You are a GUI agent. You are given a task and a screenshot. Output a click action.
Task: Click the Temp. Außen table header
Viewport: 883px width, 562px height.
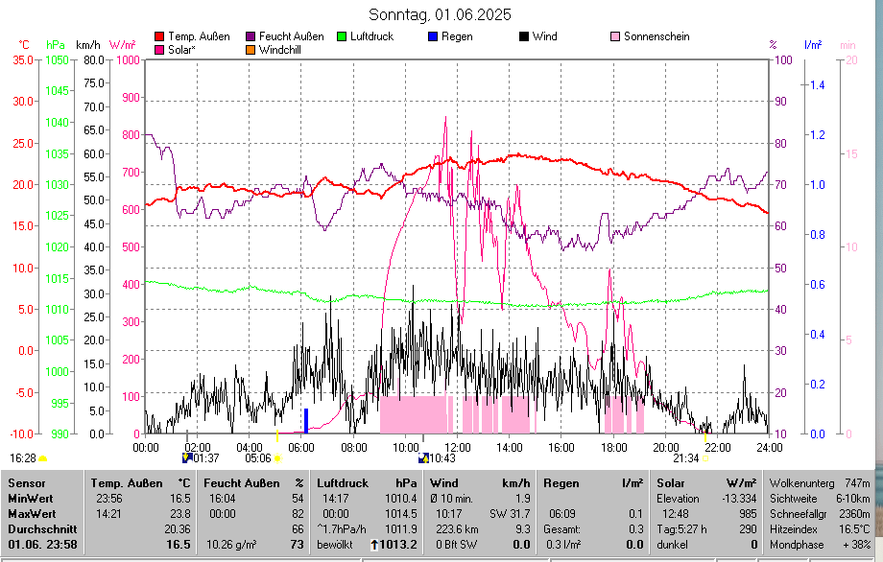127,483
